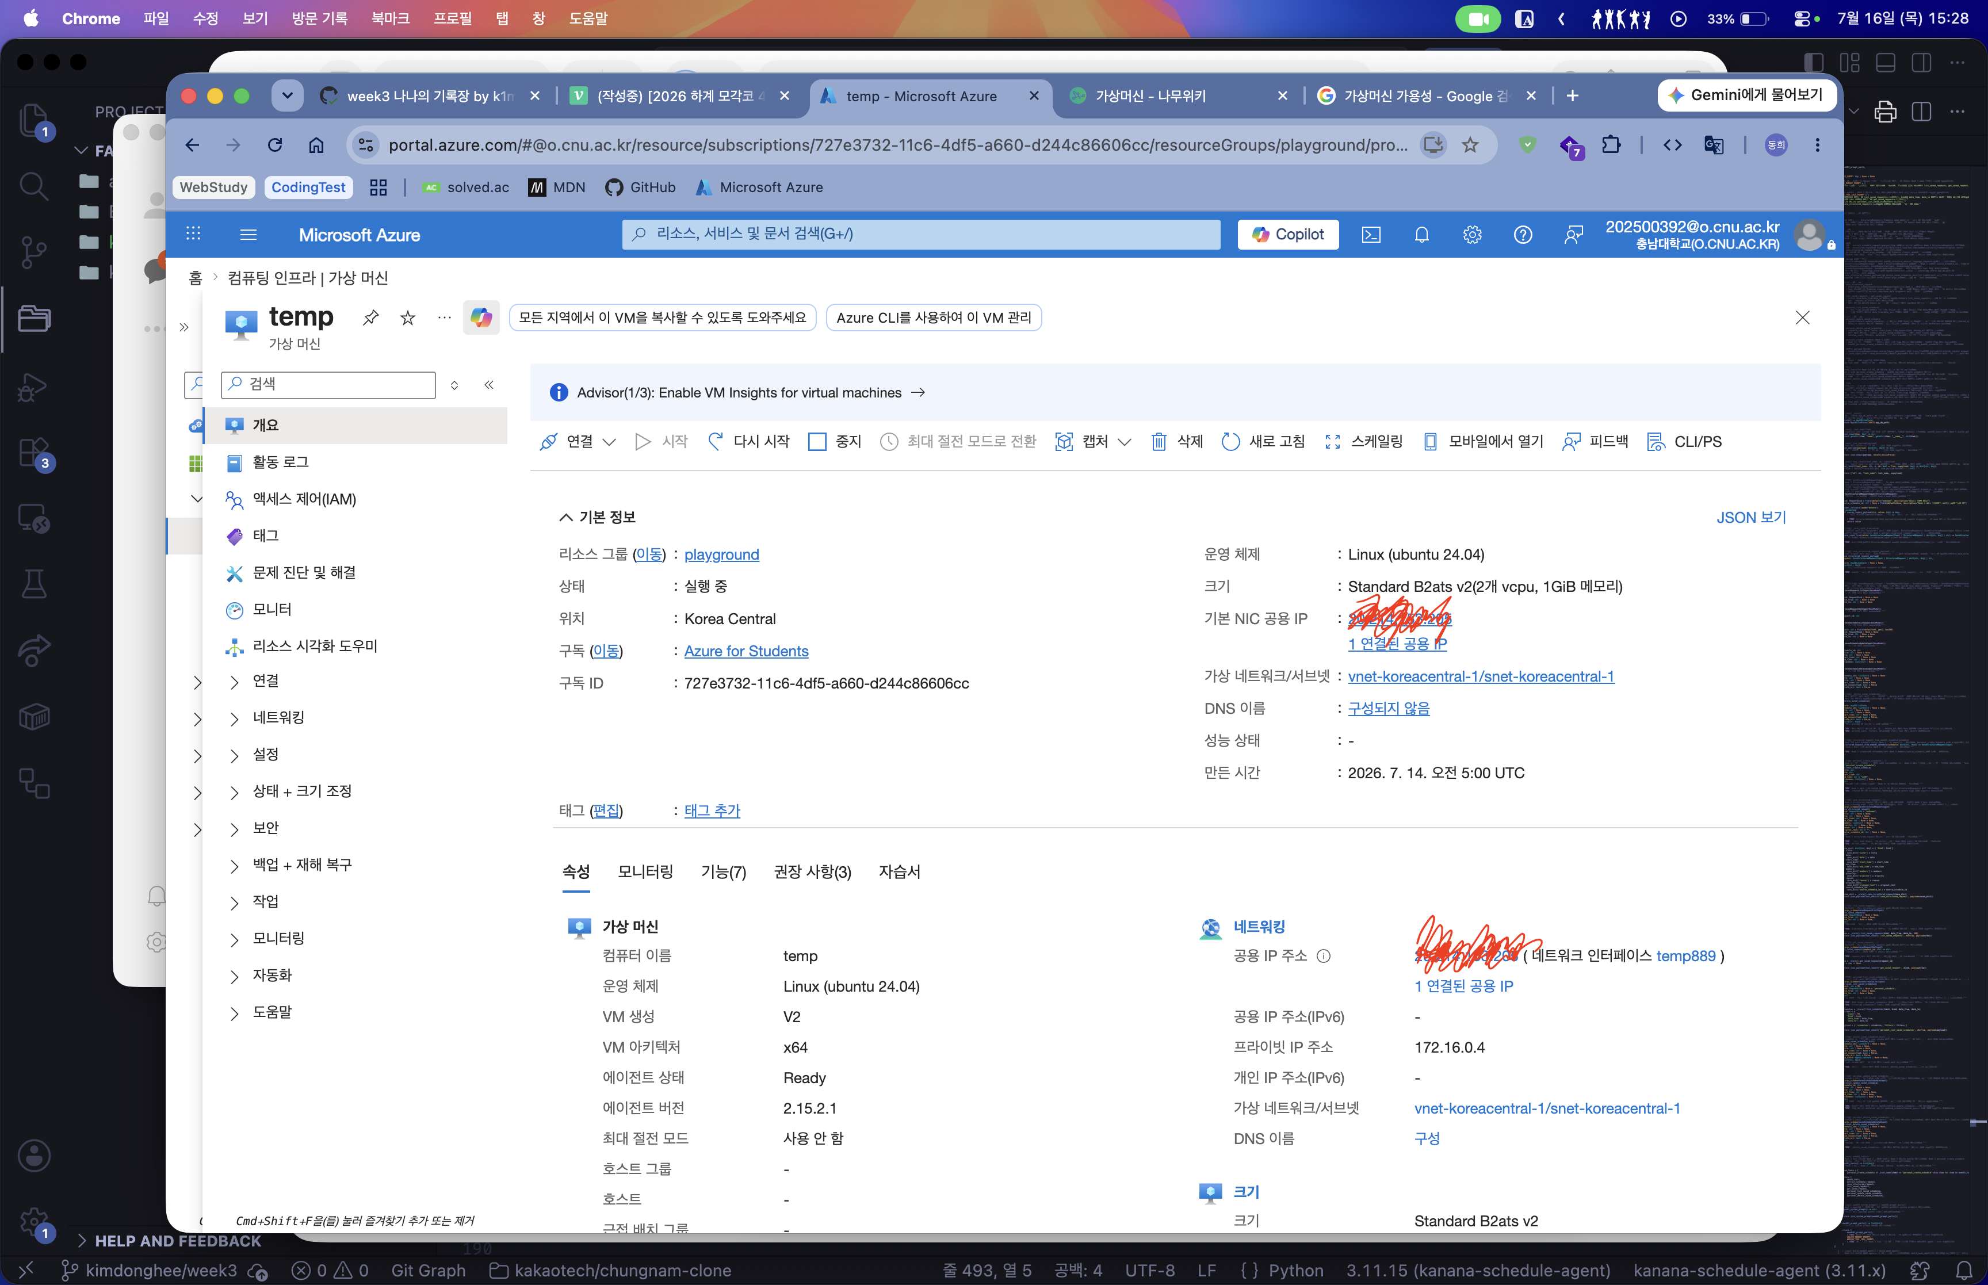1988x1285 pixels.
Task: Open the Azure notifications bell
Action: pyautogui.click(x=1421, y=235)
